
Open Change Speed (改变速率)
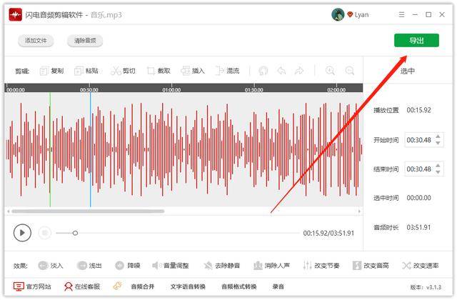pyautogui.click(x=421, y=266)
